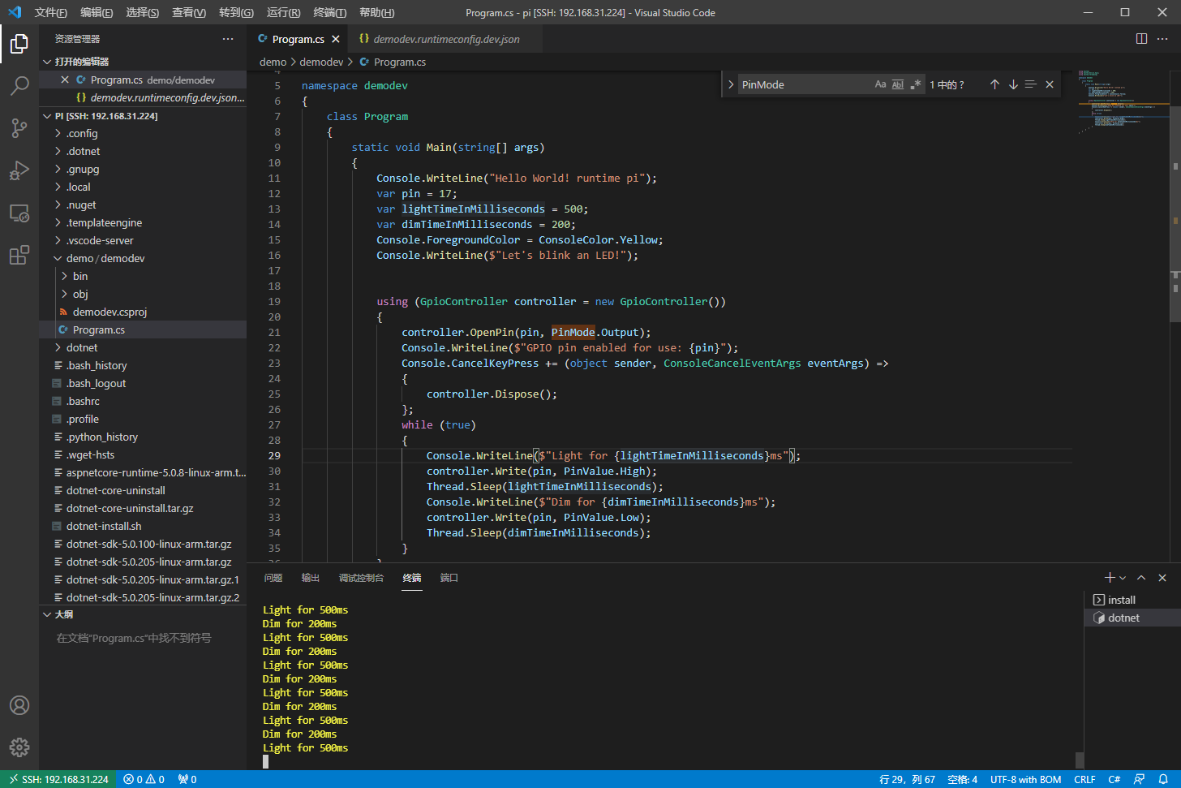Switch to the Problems panel tab (问题)

(x=273, y=578)
